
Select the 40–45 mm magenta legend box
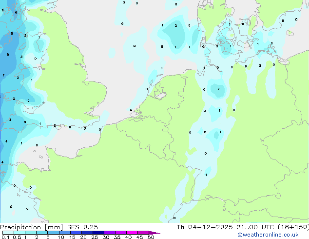click(x=132, y=233)
